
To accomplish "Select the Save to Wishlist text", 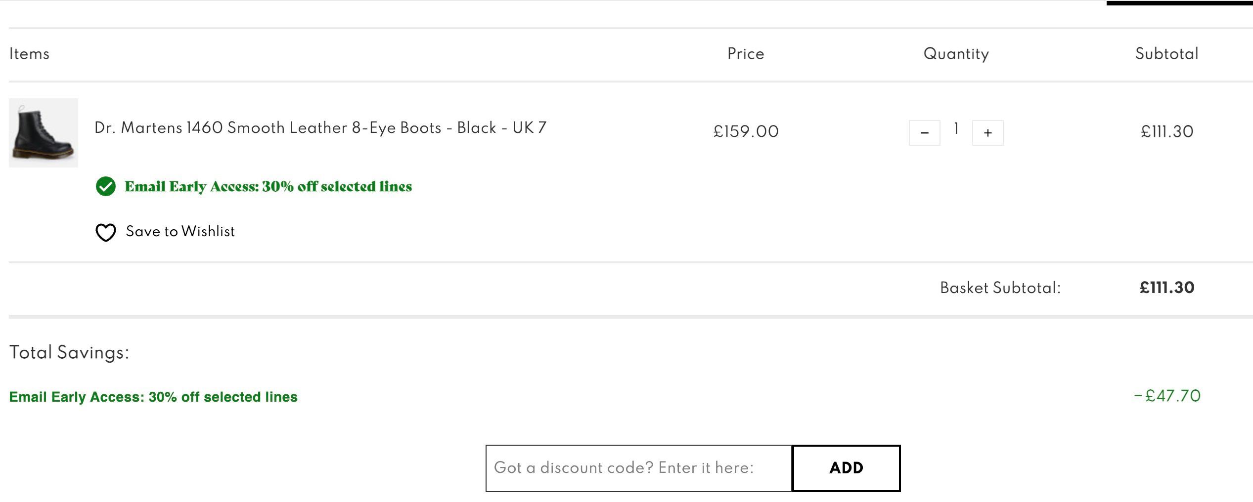I will click(x=180, y=231).
